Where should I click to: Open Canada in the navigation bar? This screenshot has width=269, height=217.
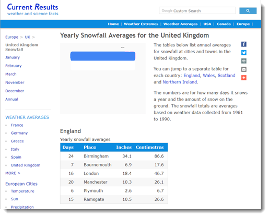point(224,24)
